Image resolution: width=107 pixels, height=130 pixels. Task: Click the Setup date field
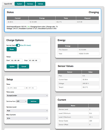[x=15, y=88]
